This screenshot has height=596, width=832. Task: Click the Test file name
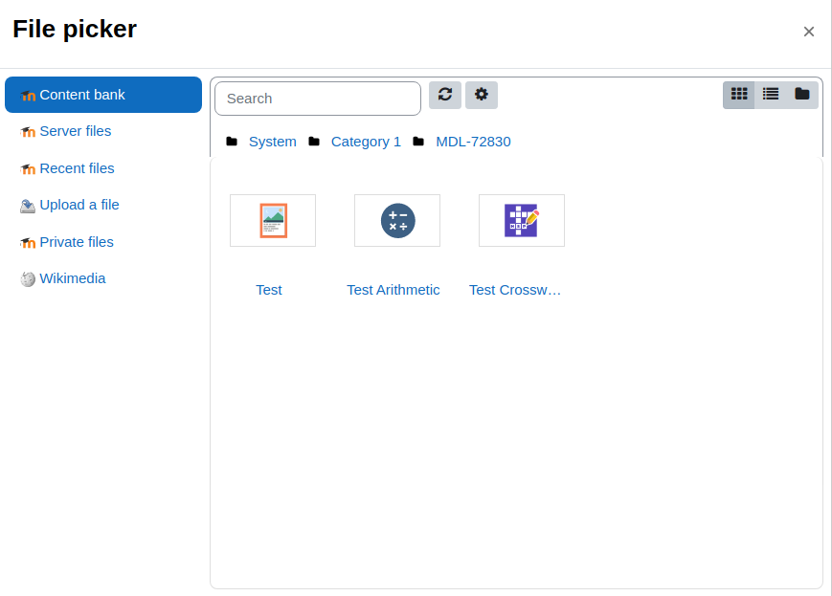268,290
